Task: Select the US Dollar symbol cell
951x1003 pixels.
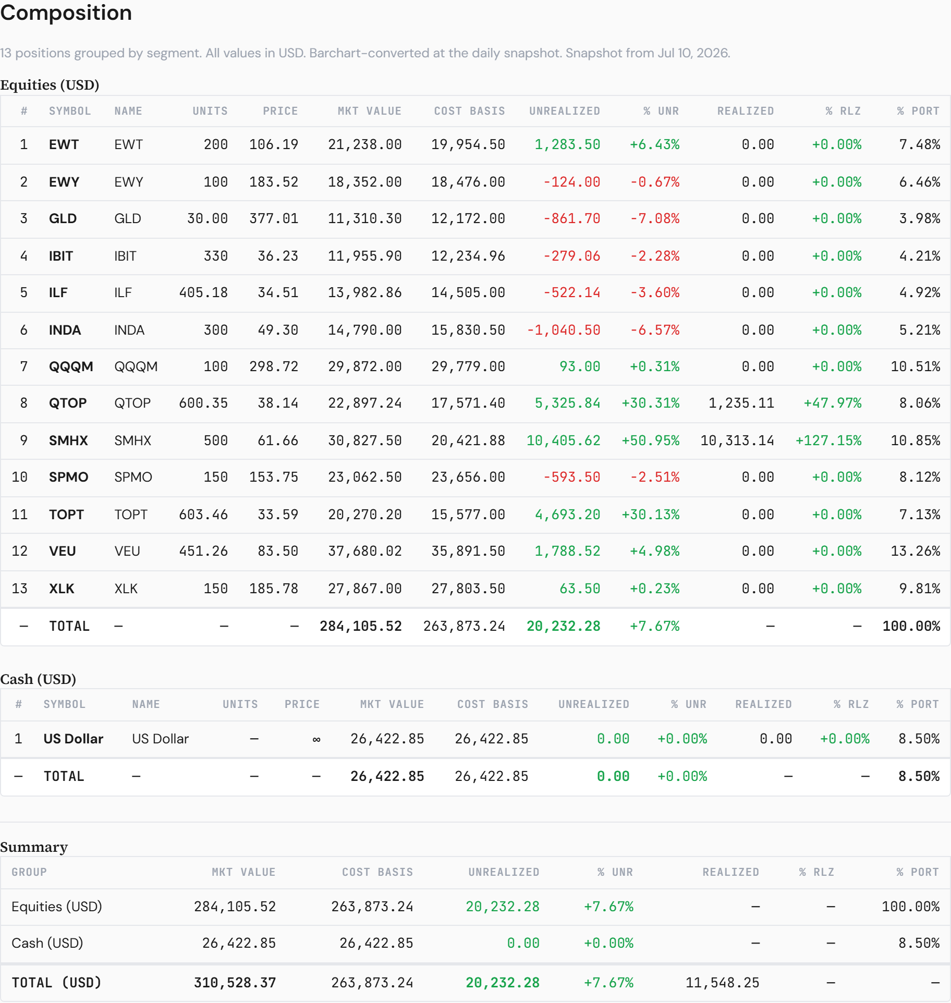Action: coord(74,739)
